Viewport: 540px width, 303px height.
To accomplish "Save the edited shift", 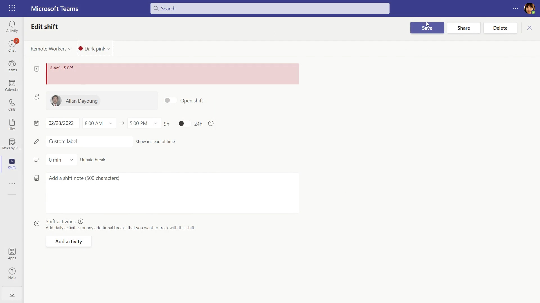I will (427, 28).
